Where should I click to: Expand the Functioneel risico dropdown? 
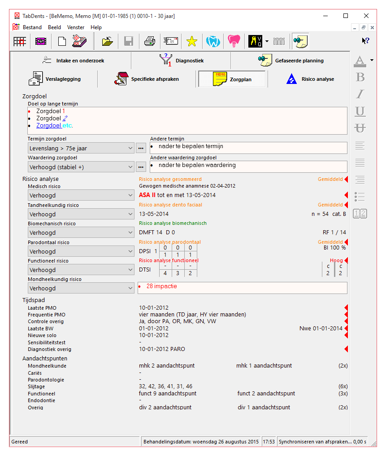click(x=81, y=270)
